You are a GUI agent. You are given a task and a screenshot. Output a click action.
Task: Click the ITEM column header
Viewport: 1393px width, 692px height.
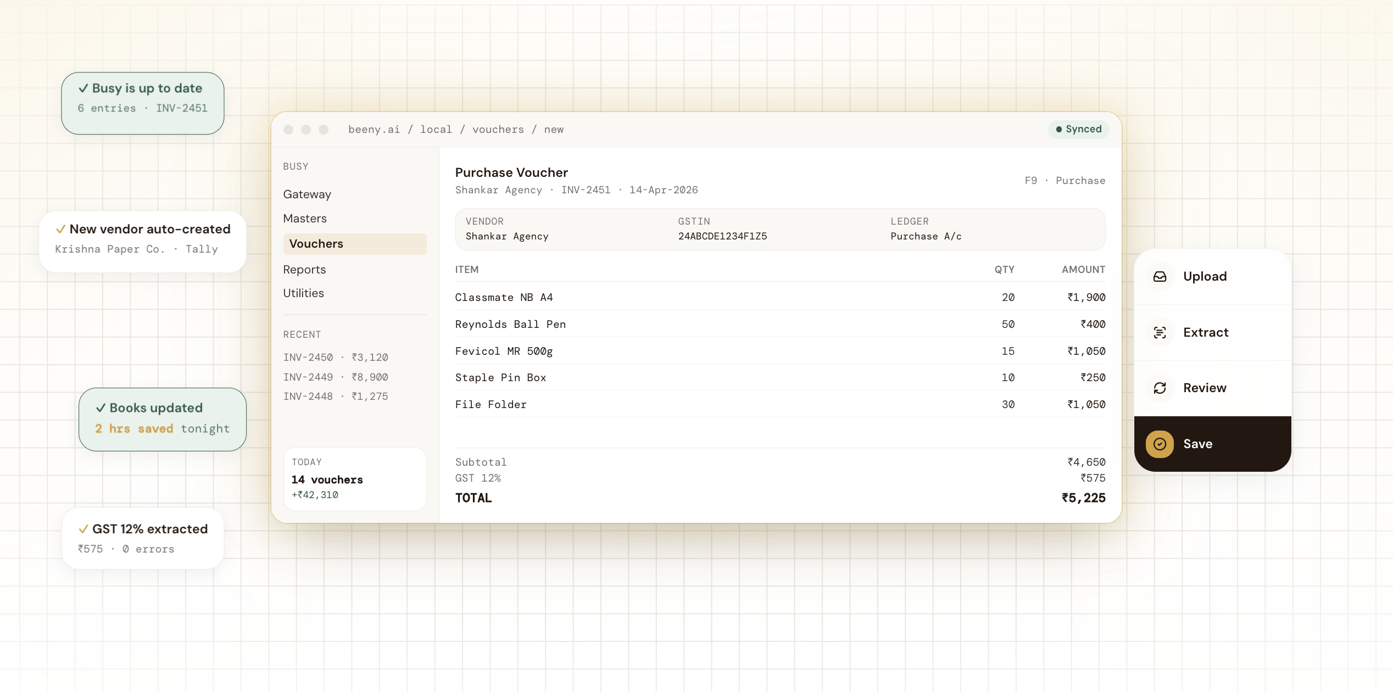[467, 270]
